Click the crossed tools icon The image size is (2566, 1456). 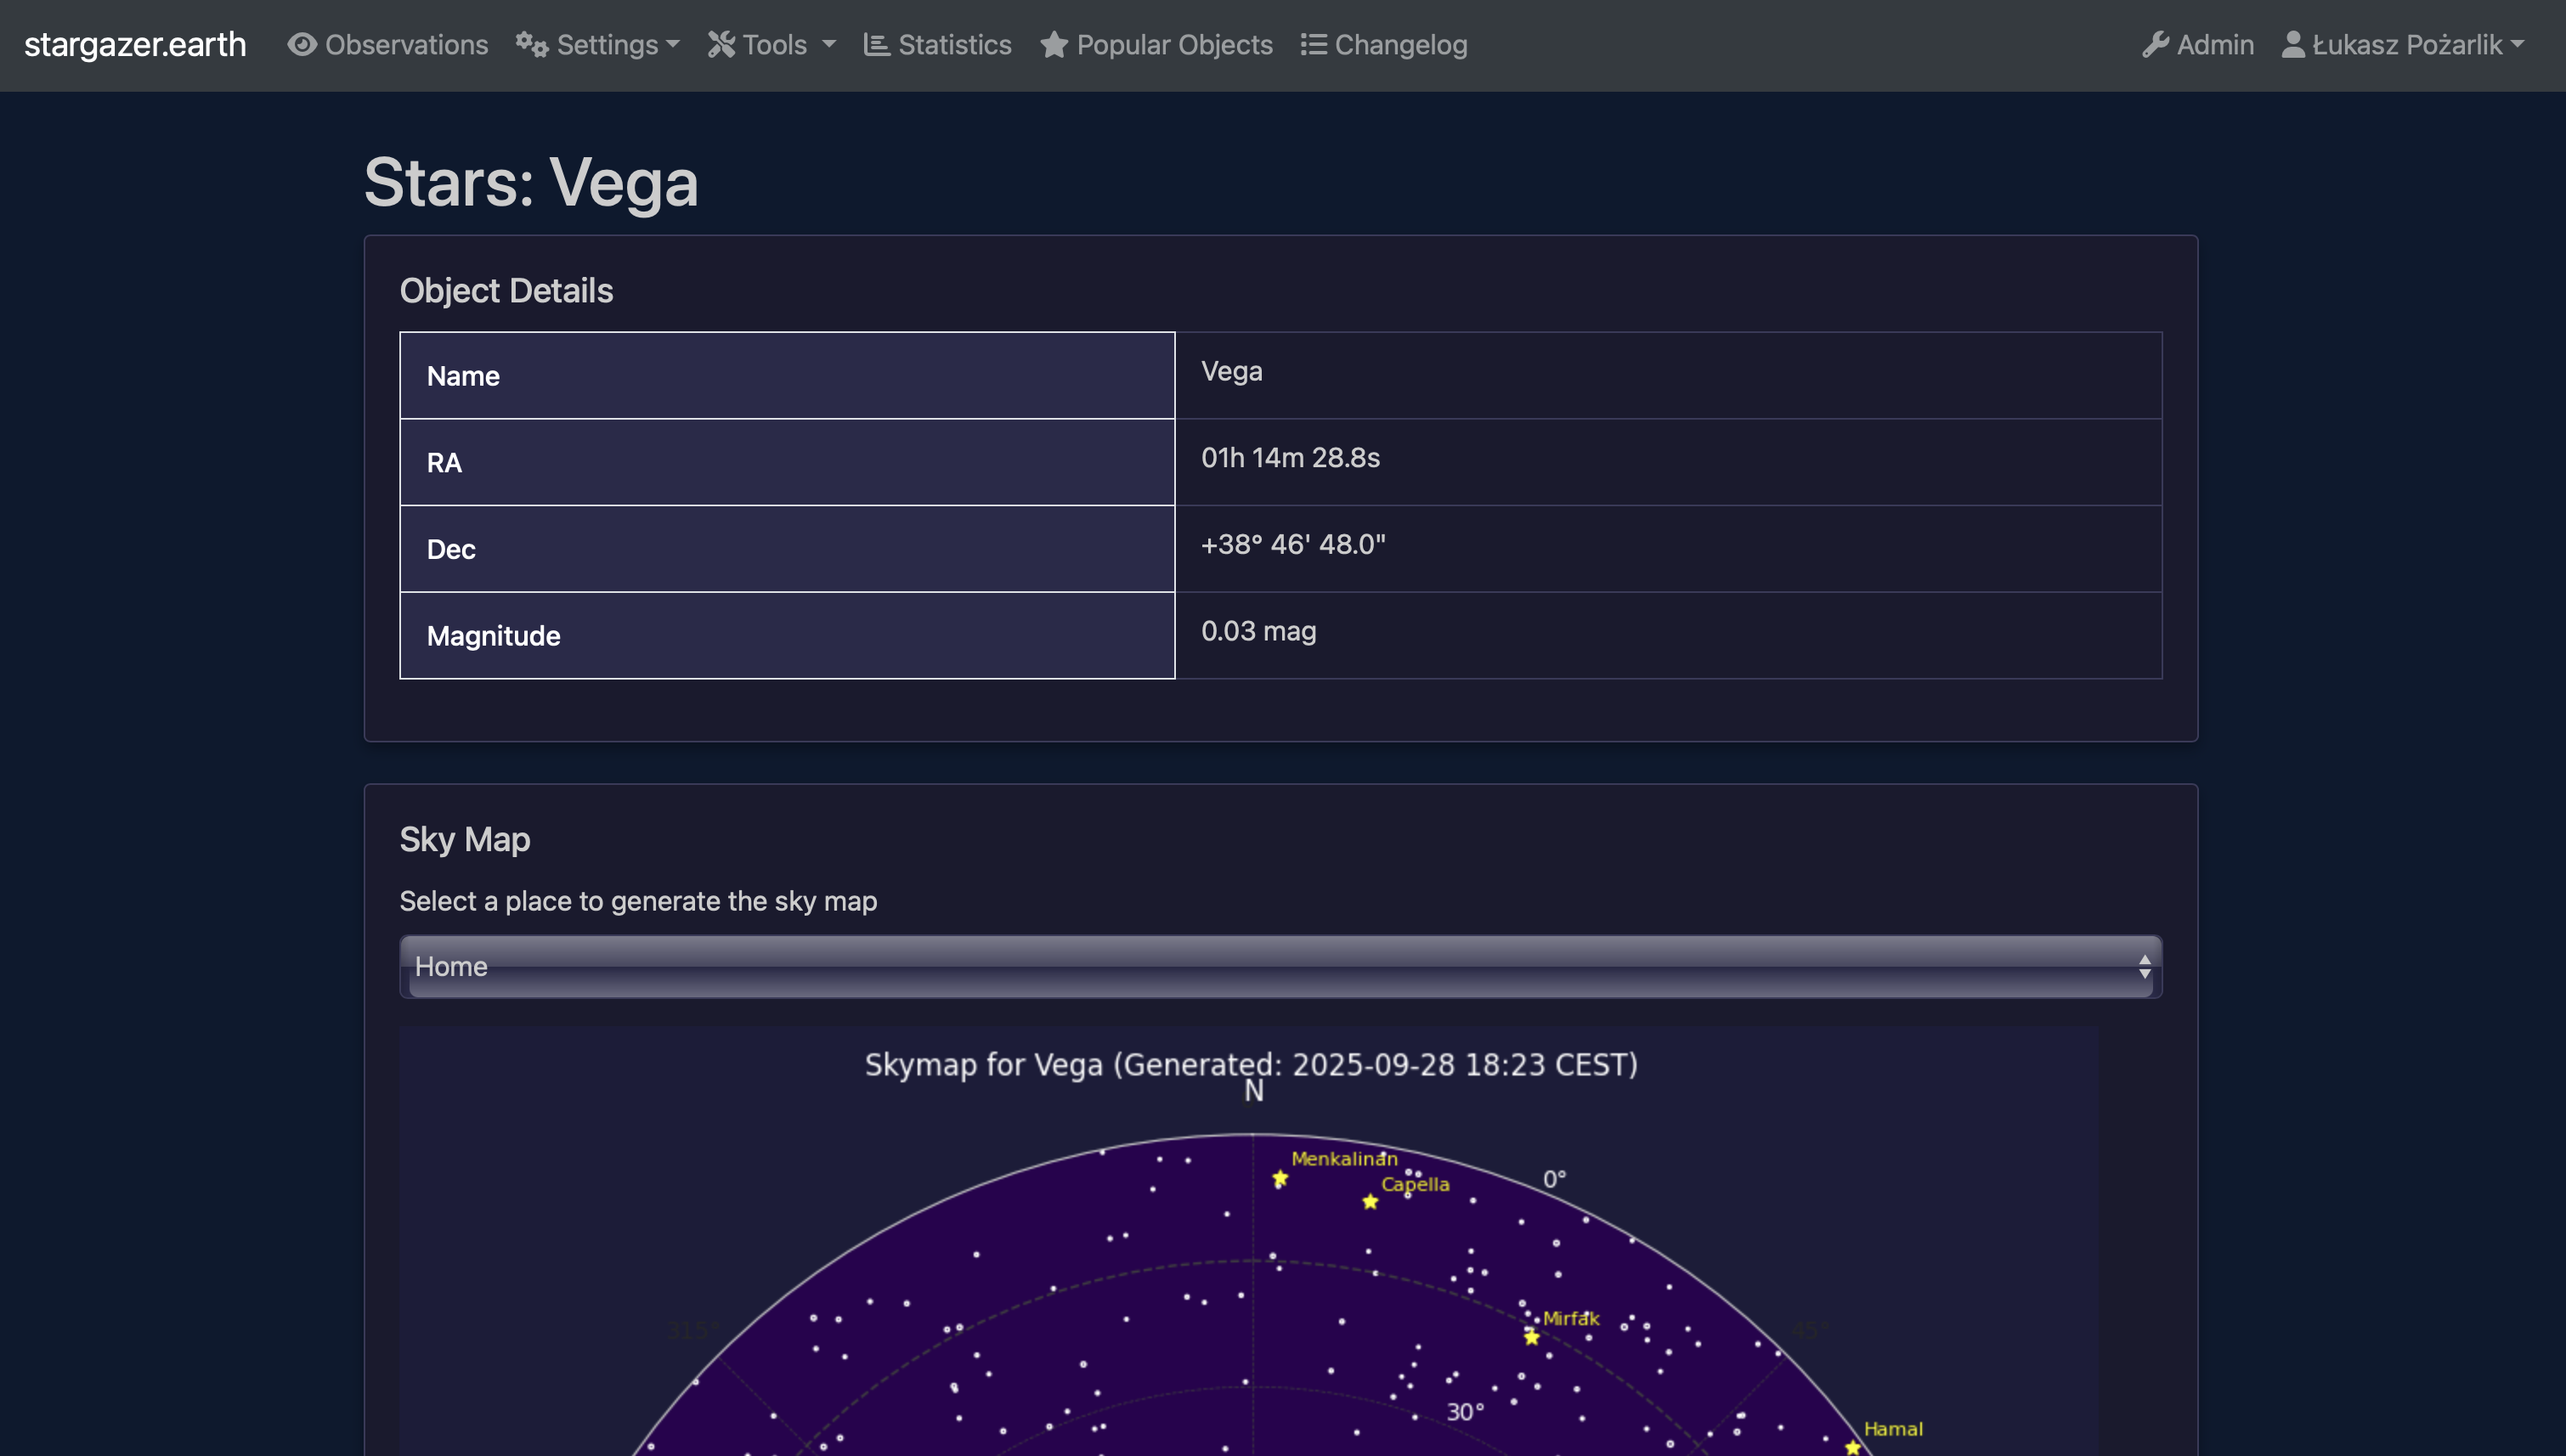point(721,45)
